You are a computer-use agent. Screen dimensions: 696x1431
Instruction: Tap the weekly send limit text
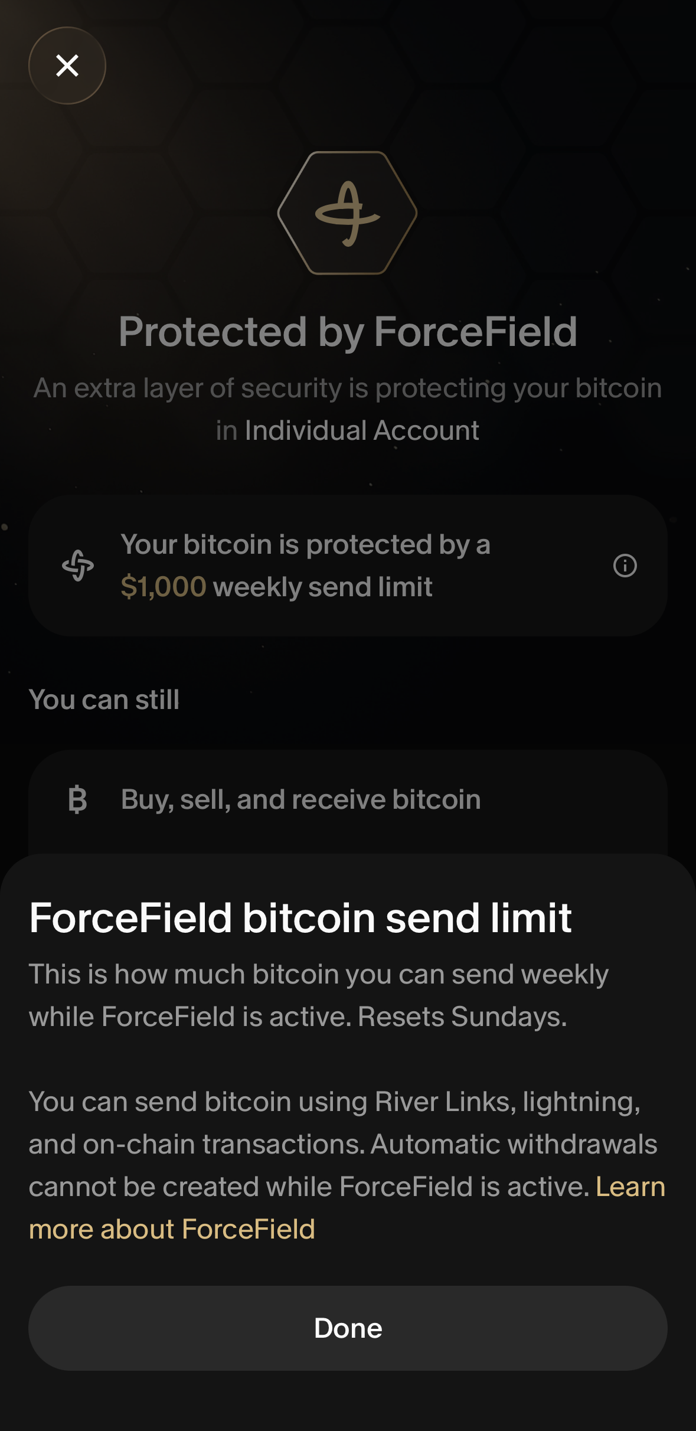pyautogui.click(x=322, y=587)
